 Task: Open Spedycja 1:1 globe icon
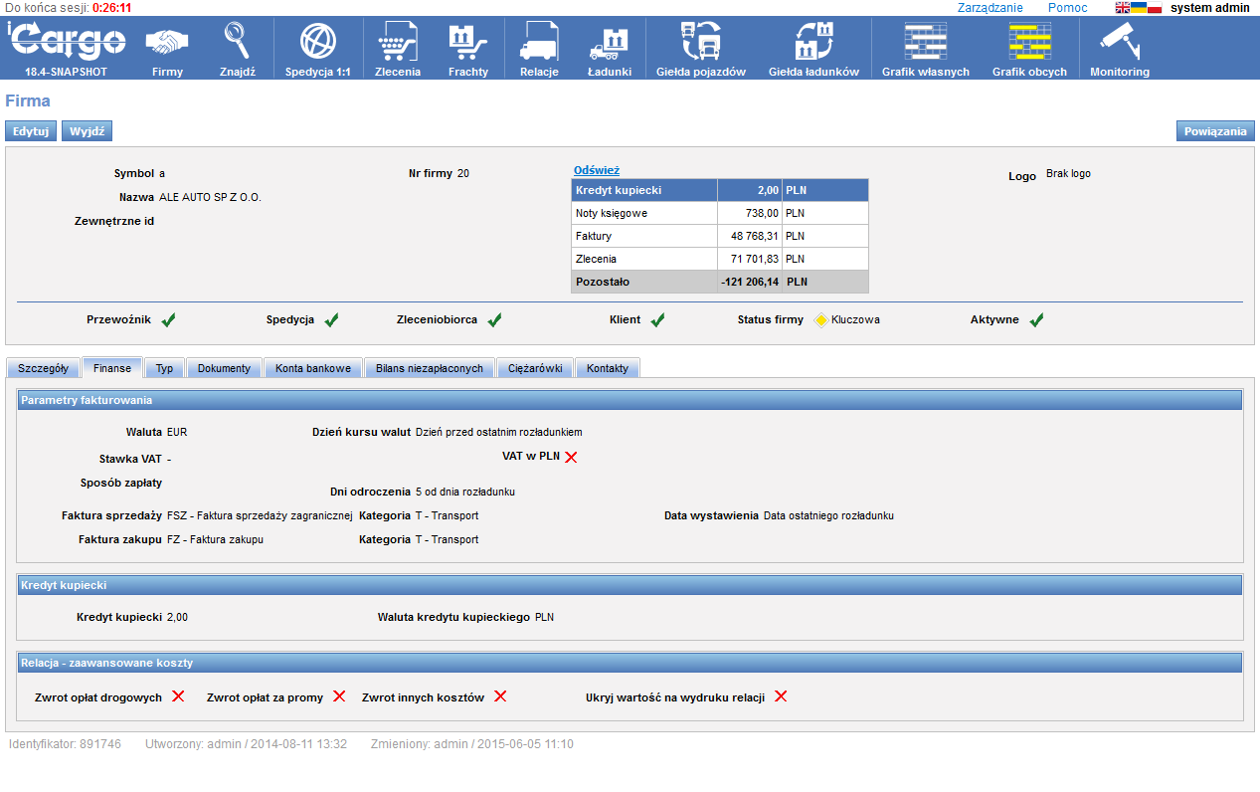point(317,42)
